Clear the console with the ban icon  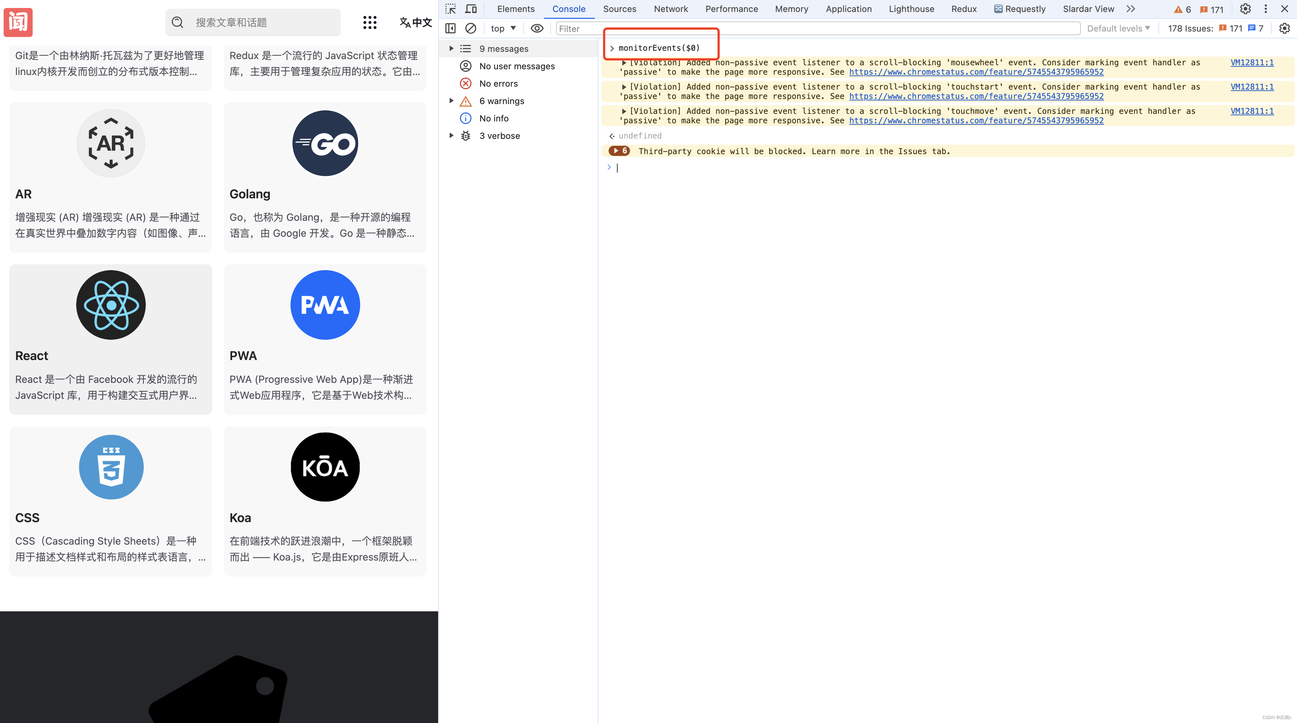[x=471, y=29]
